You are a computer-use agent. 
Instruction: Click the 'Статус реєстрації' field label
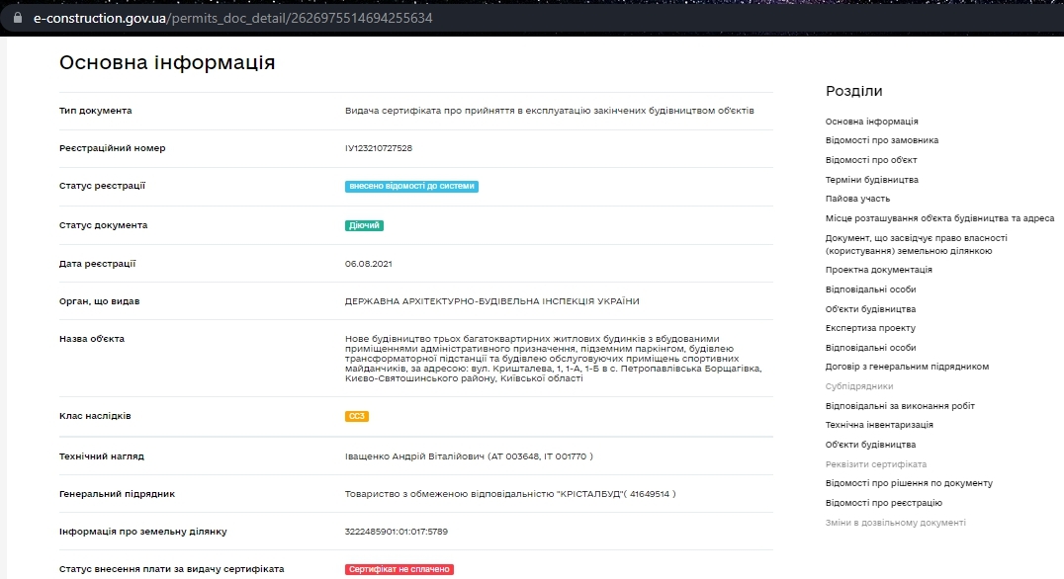pos(102,186)
